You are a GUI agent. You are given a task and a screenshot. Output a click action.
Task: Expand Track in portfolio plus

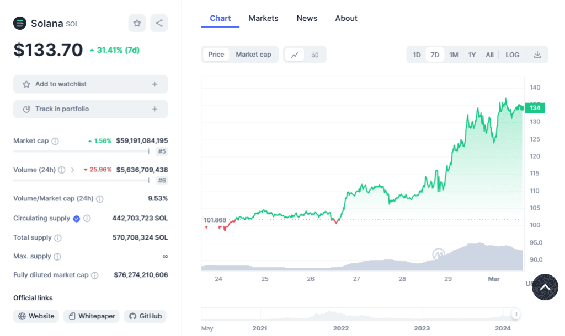click(154, 109)
